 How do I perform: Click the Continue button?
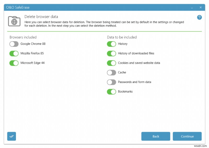click(187, 136)
